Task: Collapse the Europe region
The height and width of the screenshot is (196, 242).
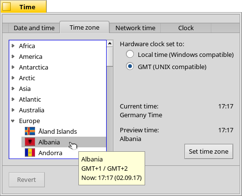Action: pos(13,121)
